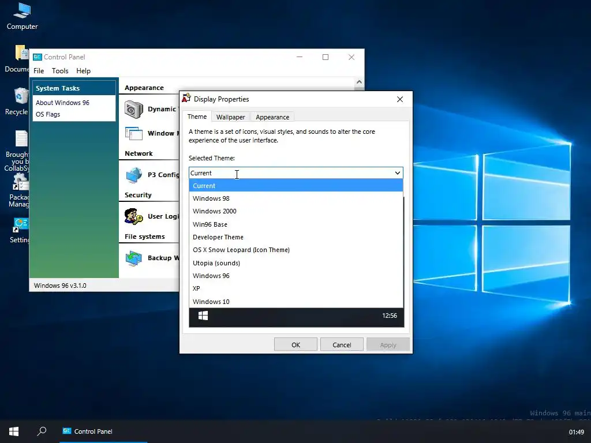Open the Tools menu in Control Panel
This screenshot has height=443, width=591.
pyautogui.click(x=60, y=71)
